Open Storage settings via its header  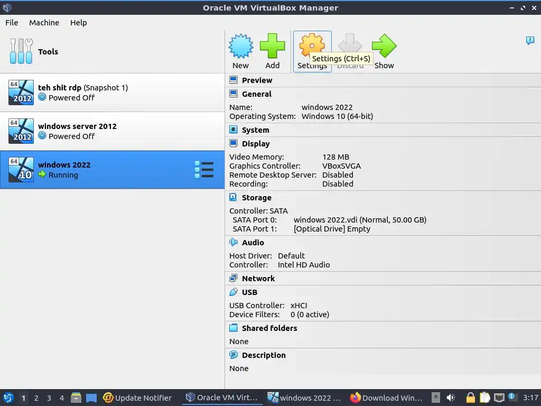pyautogui.click(x=256, y=198)
